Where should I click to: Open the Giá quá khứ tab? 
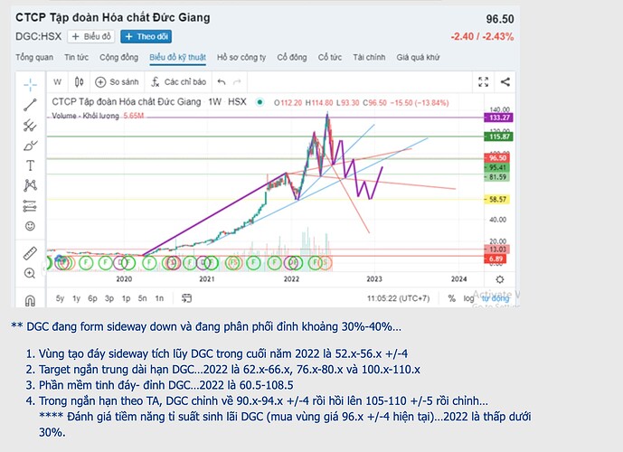[x=418, y=57]
